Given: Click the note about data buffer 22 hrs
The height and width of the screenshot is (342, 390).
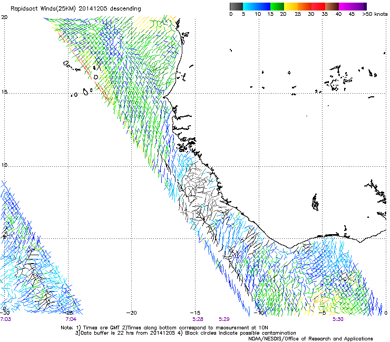Looking at the screenshot, I should pyautogui.click(x=125, y=333).
